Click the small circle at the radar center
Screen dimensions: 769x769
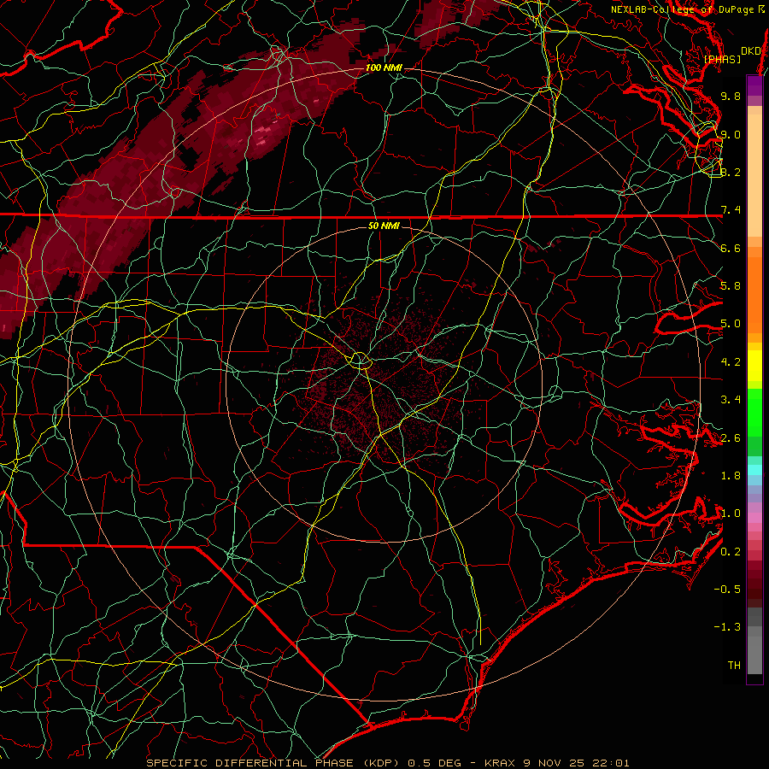point(361,361)
